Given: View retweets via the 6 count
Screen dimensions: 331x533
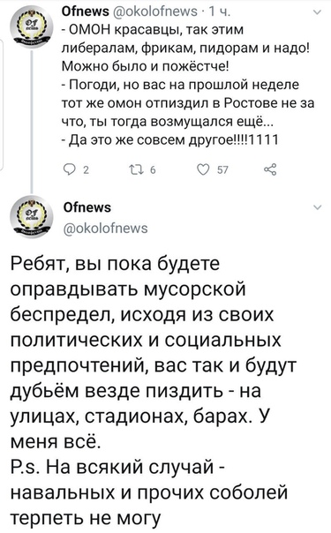Looking at the screenshot, I should tap(153, 170).
